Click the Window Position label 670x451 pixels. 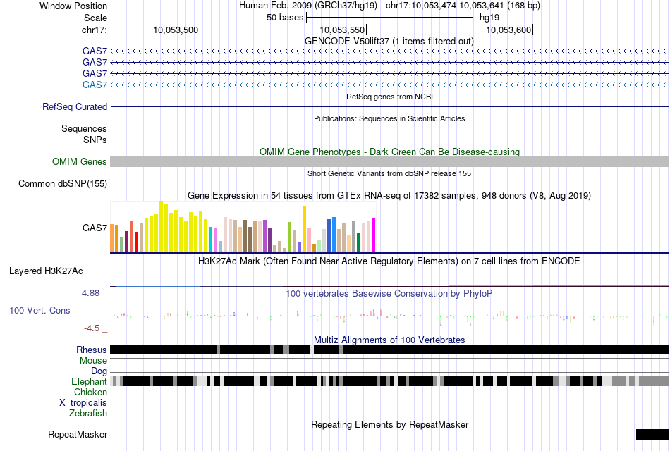pyautogui.click(x=73, y=6)
